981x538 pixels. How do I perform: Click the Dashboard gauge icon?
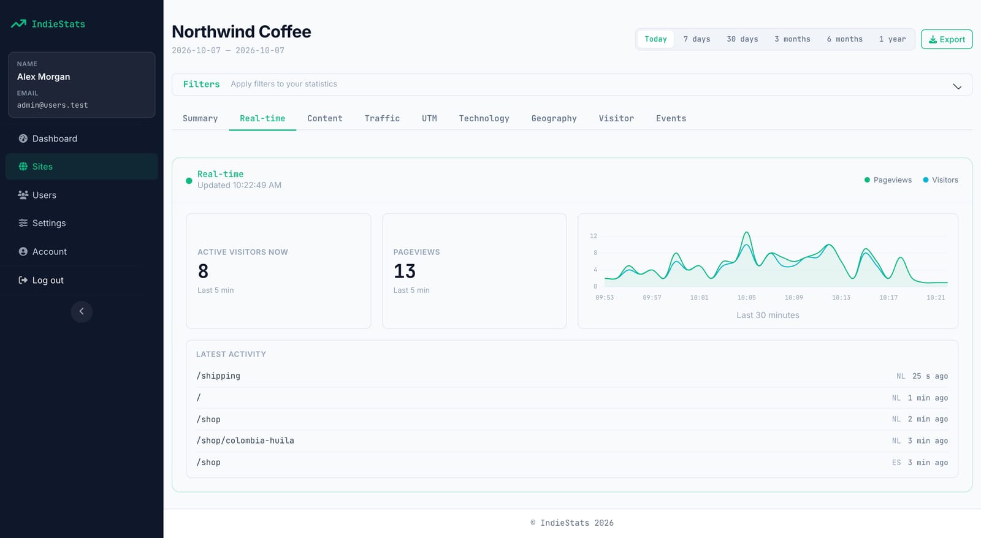pyautogui.click(x=23, y=138)
